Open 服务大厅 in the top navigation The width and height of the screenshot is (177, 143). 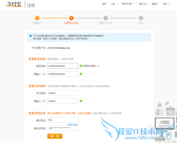coord(143,4)
